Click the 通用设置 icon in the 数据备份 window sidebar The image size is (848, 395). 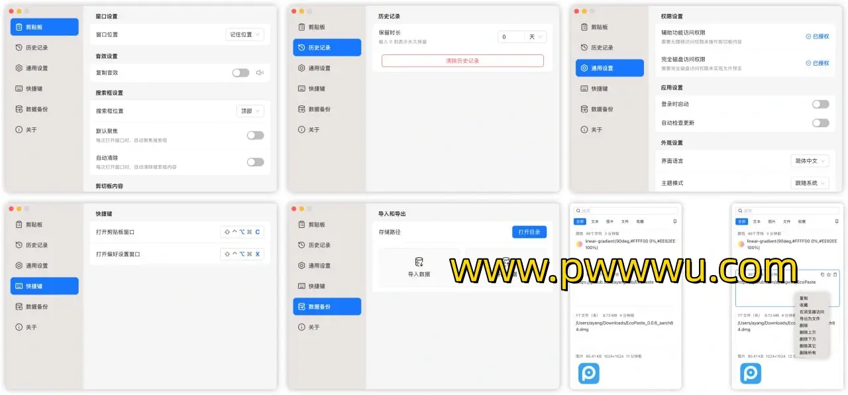click(x=302, y=266)
